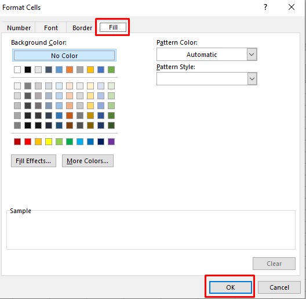
Task: Select the green theme color in top row
Action: (111, 70)
